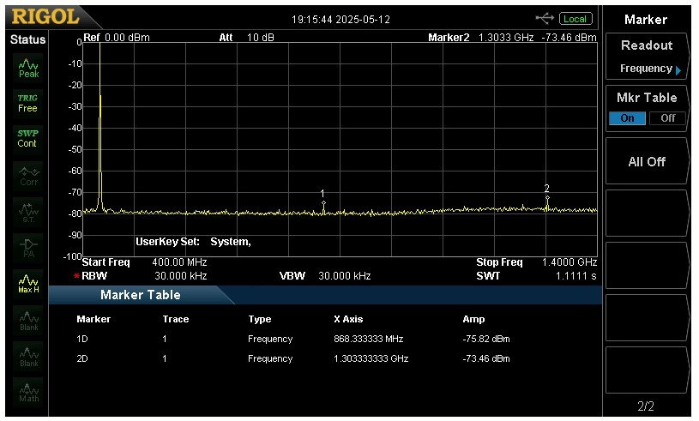The image size is (699, 421).
Task: Click the SWP Cont sweep icon
Action: pos(28,138)
